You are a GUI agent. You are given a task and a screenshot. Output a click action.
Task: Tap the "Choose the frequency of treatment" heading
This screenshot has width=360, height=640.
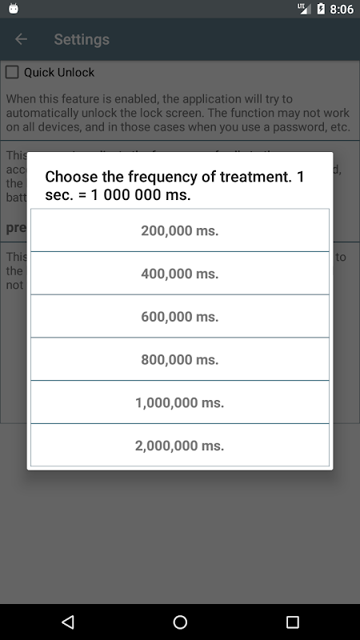[174, 186]
